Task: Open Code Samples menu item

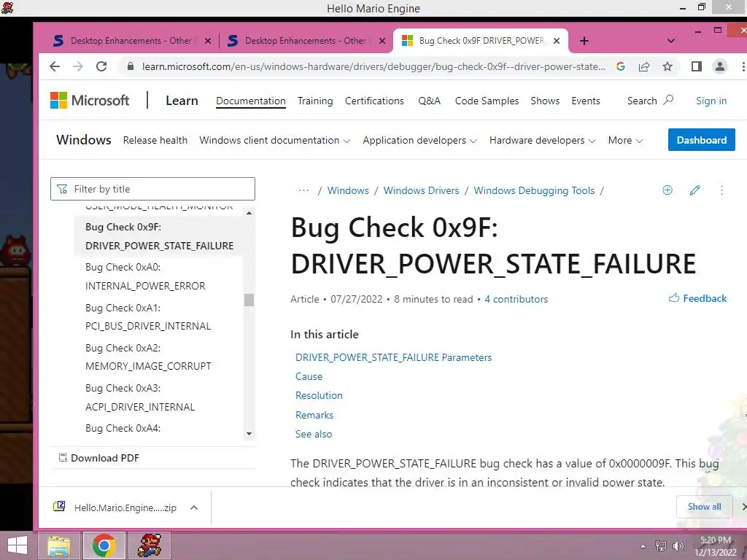Action: (487, 101)
